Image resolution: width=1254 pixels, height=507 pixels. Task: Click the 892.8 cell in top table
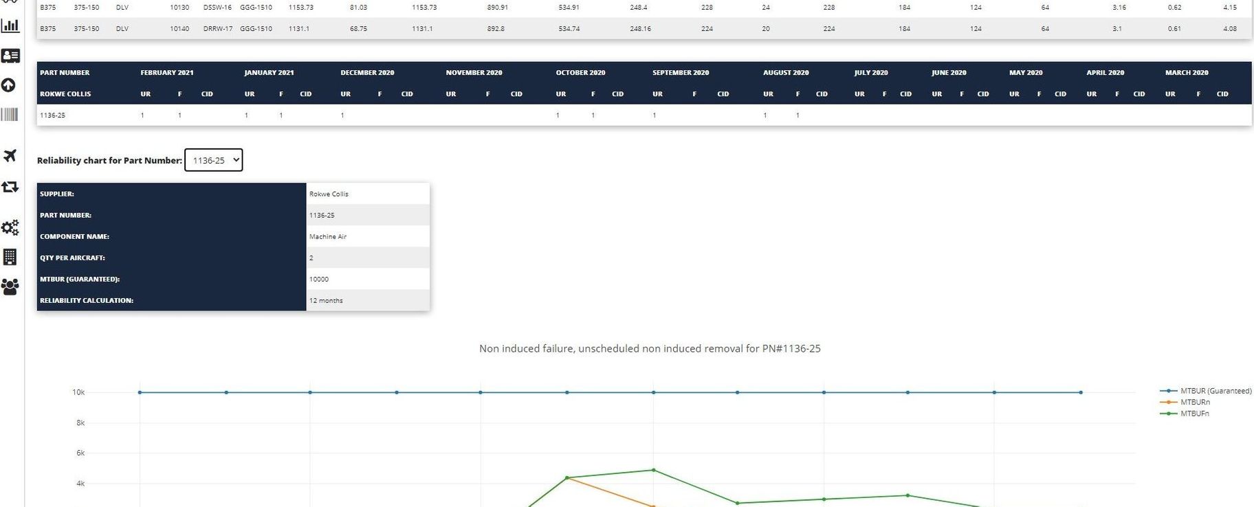click(496, 29)
